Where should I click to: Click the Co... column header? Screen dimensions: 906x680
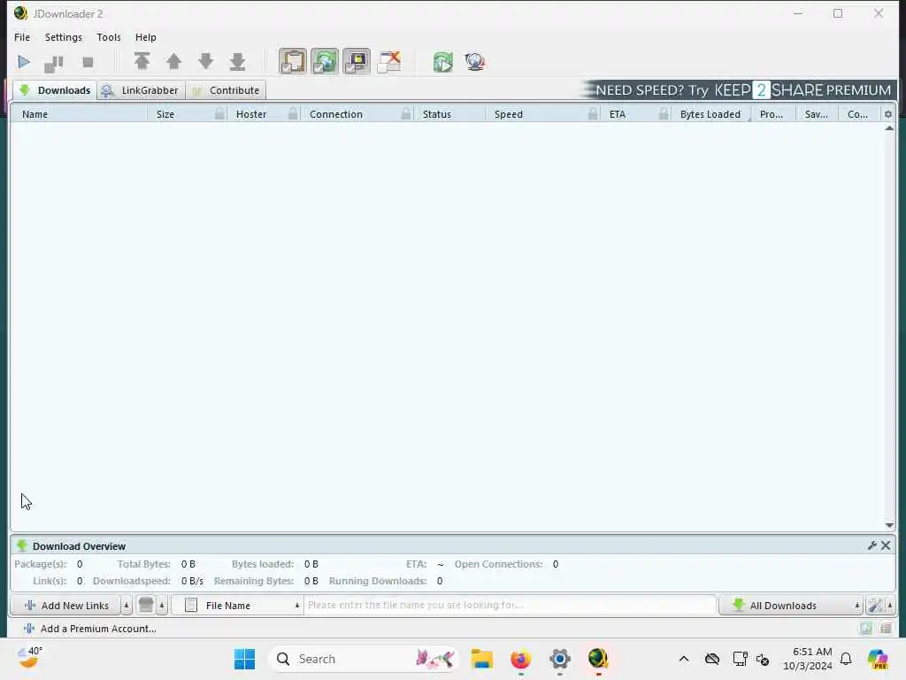(x=857, y=114)
